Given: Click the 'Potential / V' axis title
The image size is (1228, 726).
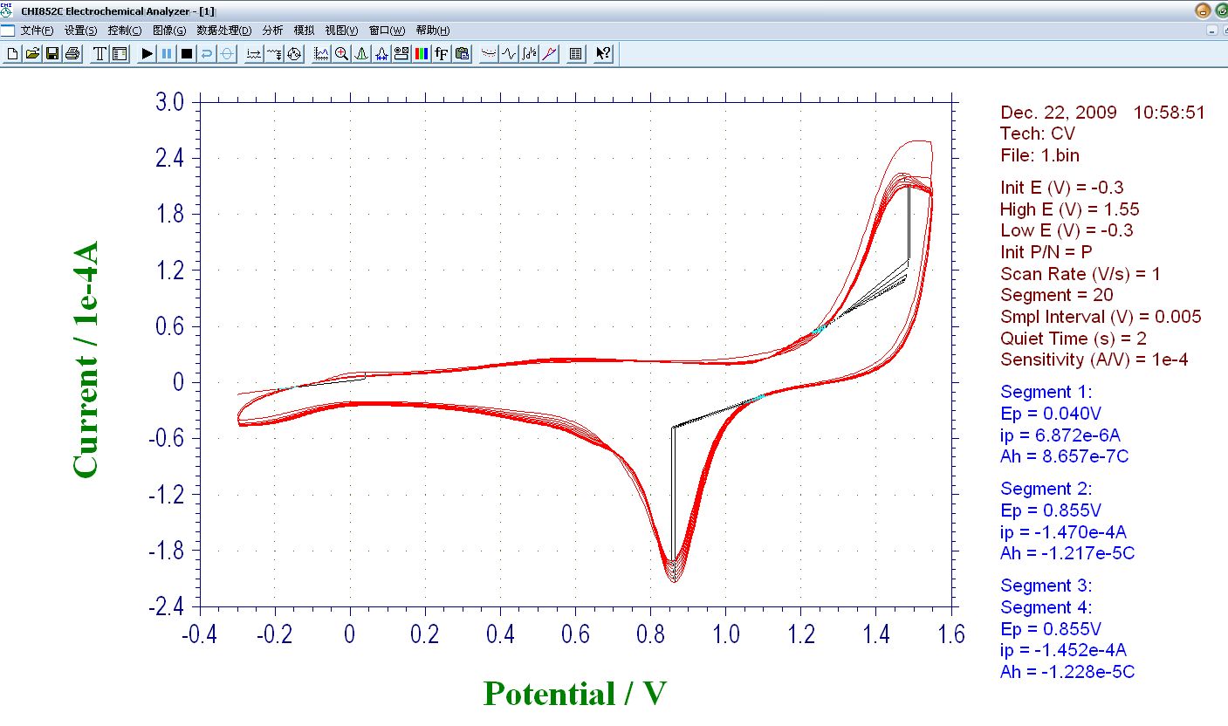Looking at the screenshot, I should tap(575, 695).
